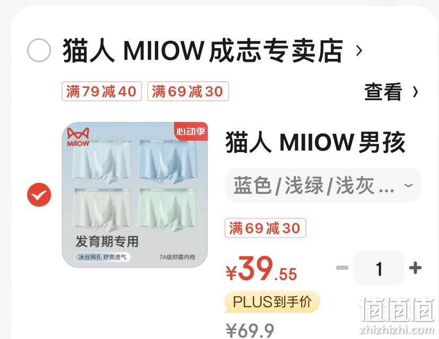Click the MIIOW cat logo on image

click(78, 137)
